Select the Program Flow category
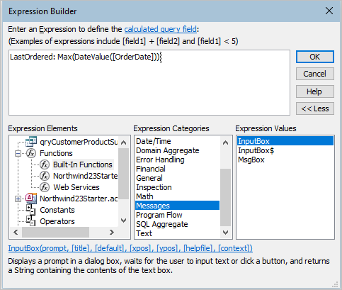Viewport: 342px width, 290px height. [x=177, y=215]
